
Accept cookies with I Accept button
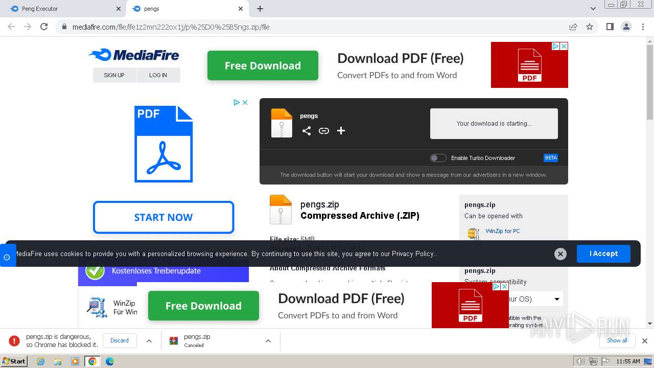tap(603, 254)
